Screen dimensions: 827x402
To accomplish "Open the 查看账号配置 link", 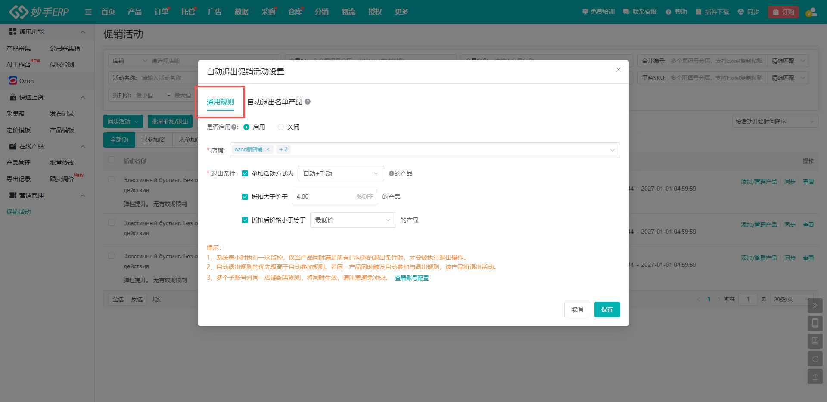I will point(412,278).
